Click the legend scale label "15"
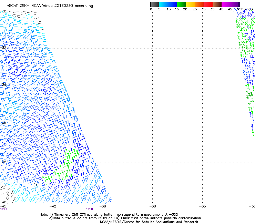255x224 pixels. pos(177,9)
